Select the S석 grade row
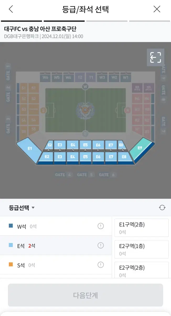Image resolution: width=171 pixels, height=316 pixels. [56, 265]
